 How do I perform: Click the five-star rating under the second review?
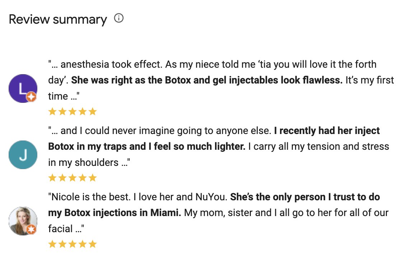[x=71, y=177]
